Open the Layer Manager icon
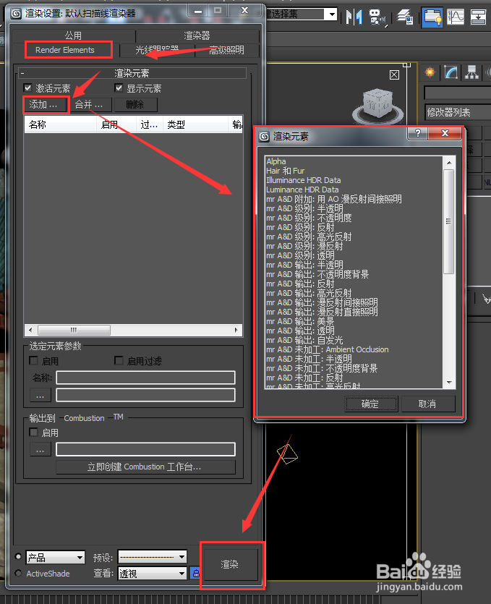Screen dimensions: 491x604 [x=406, y=17]
